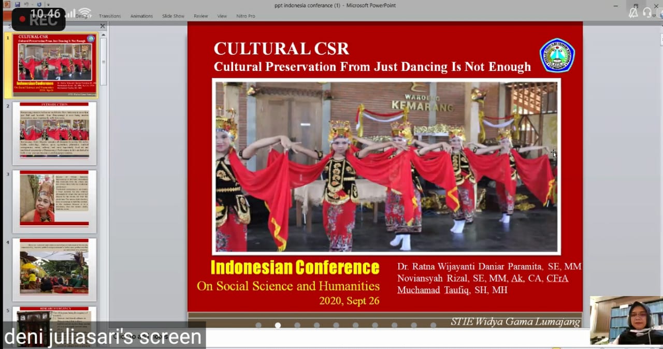Click the headphones audio icon
The width and height of the screenshot is (663, 349).
[x=647, y=13]
